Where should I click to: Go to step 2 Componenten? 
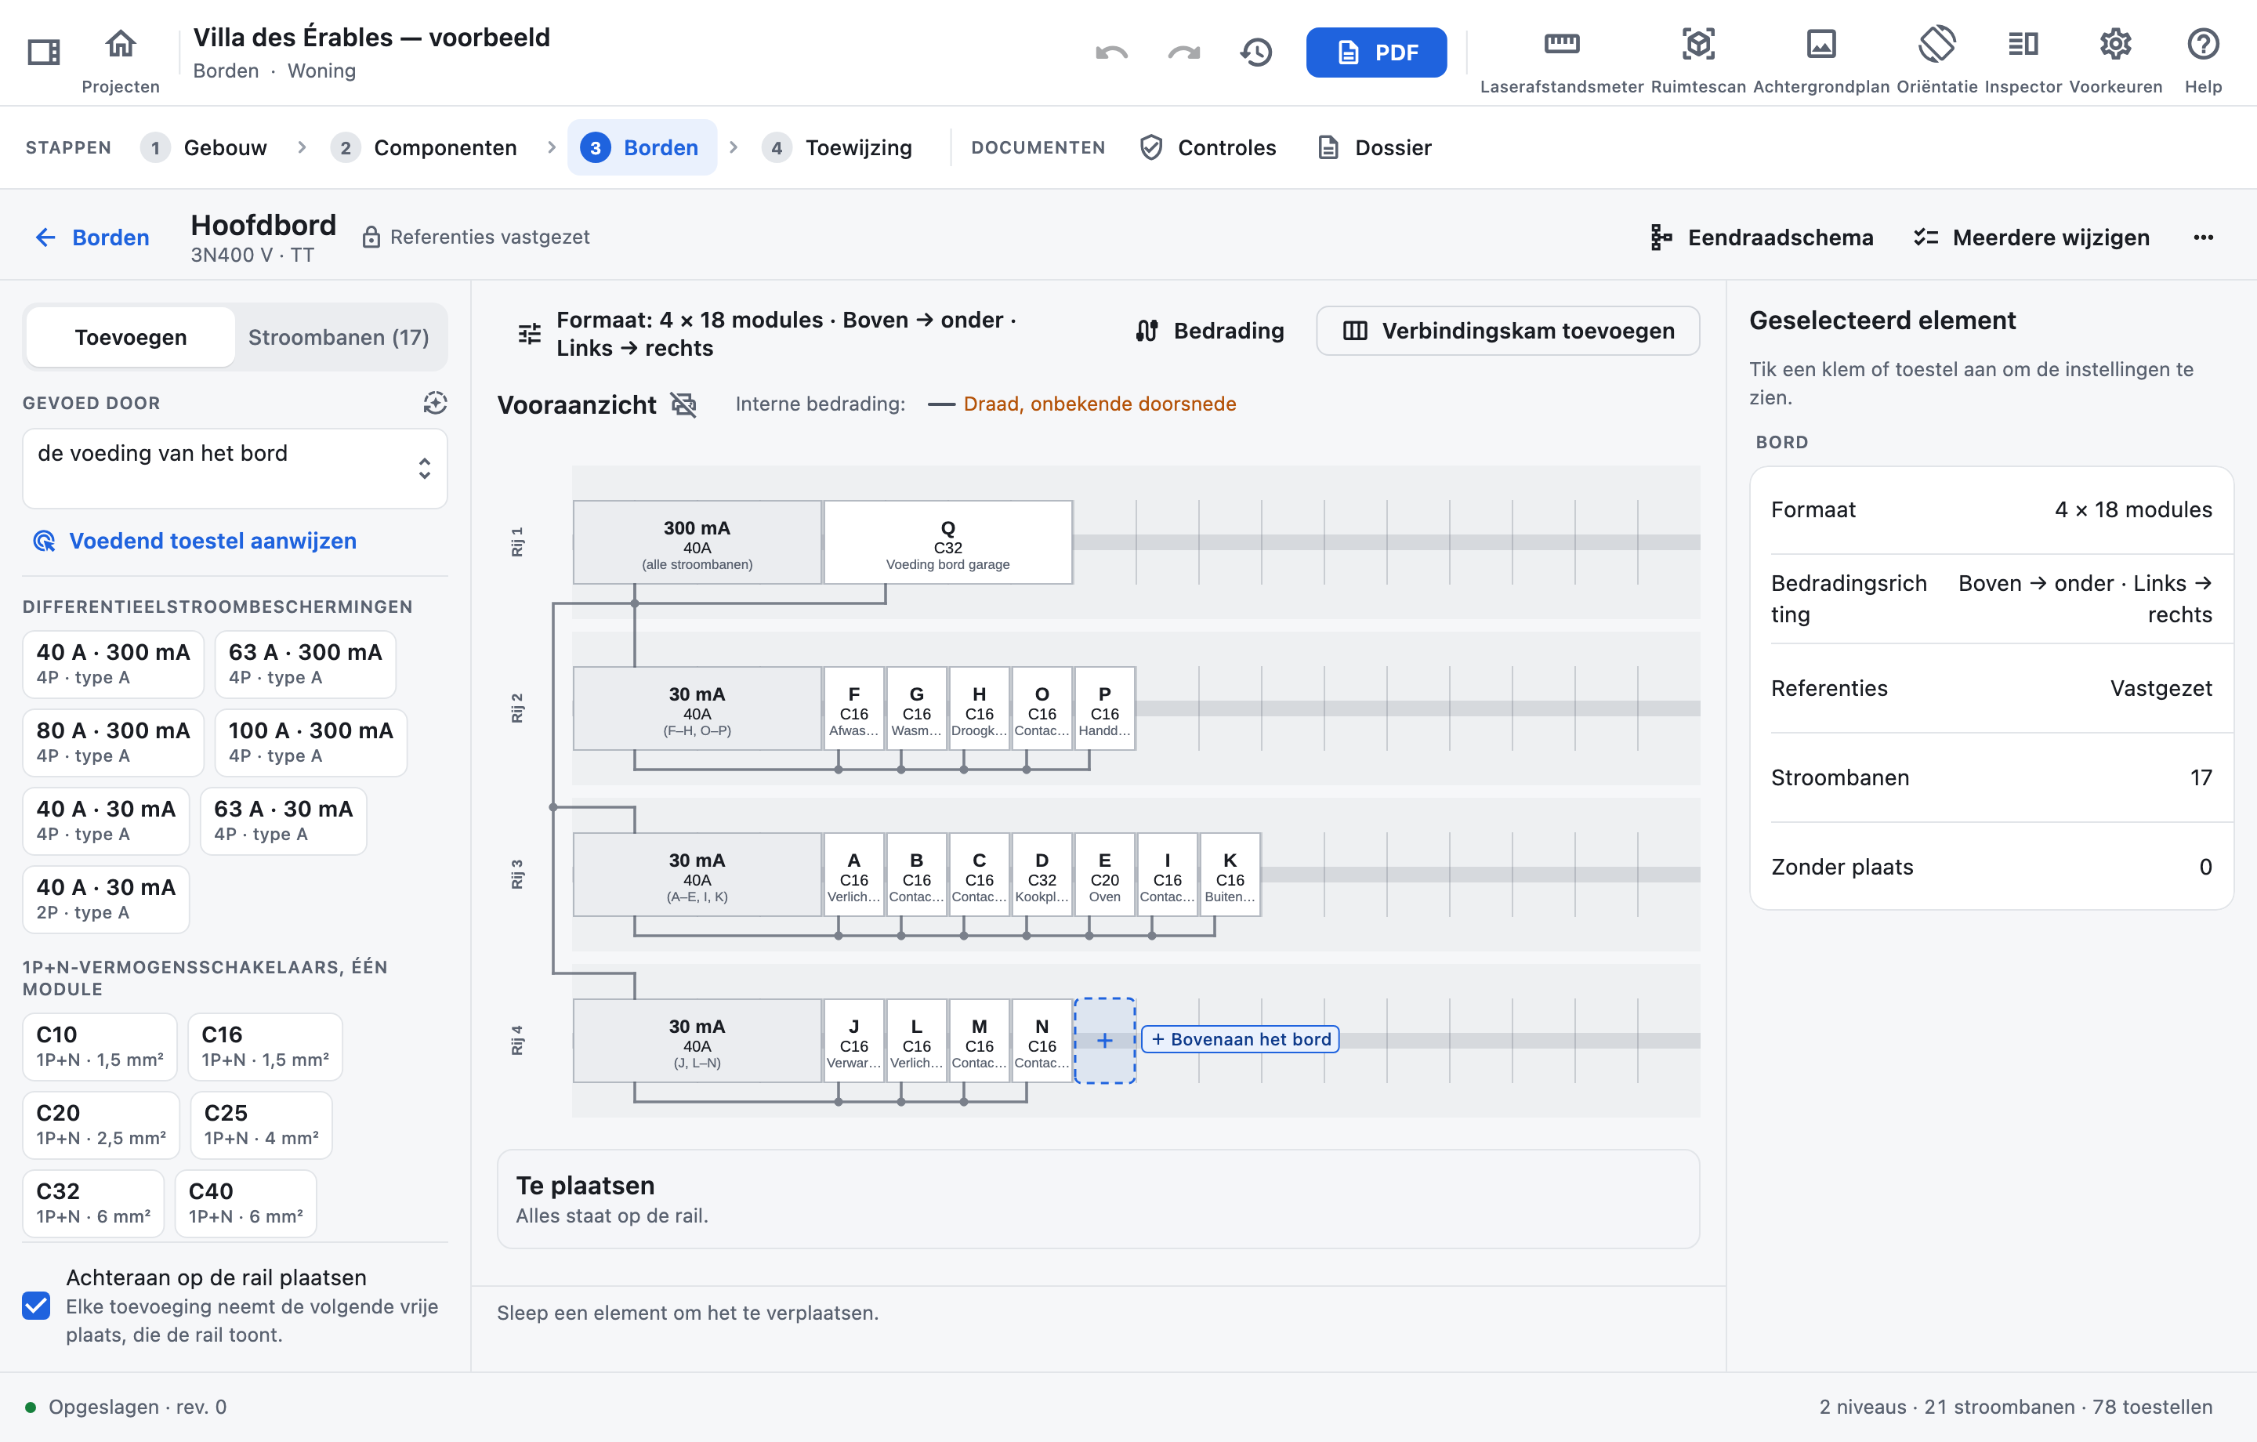425,147
